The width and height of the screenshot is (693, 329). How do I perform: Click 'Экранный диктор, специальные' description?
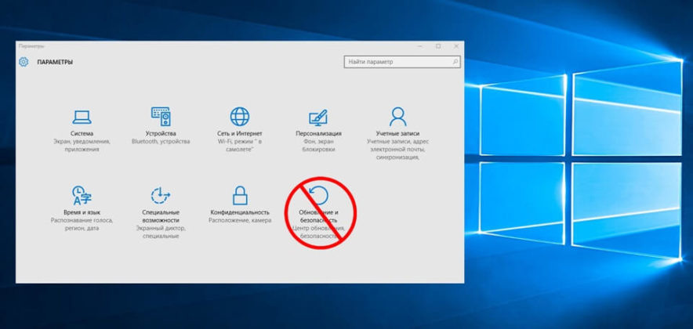[161, 233]
